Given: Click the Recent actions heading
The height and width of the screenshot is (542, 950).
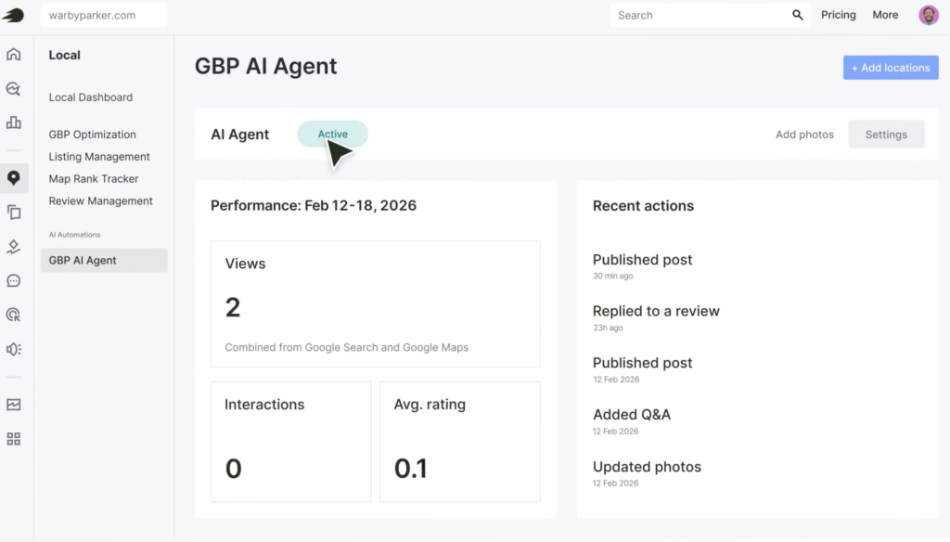Looking at the screenshot, I should [x=643, y=205].
